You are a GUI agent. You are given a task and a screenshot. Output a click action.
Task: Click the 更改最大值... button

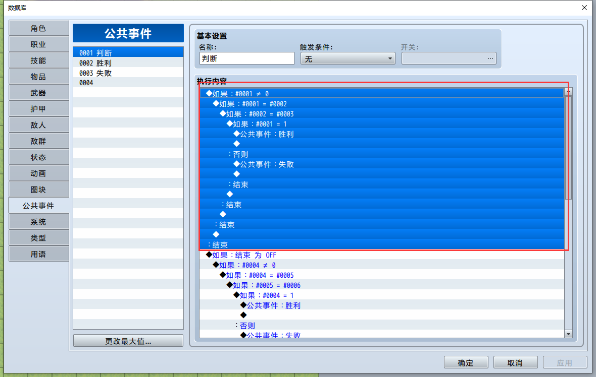tap(128, 341)
